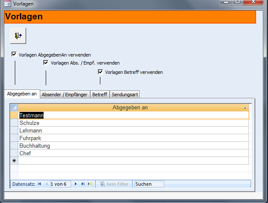Click the new-row asterisk selector

pos(14,160)
